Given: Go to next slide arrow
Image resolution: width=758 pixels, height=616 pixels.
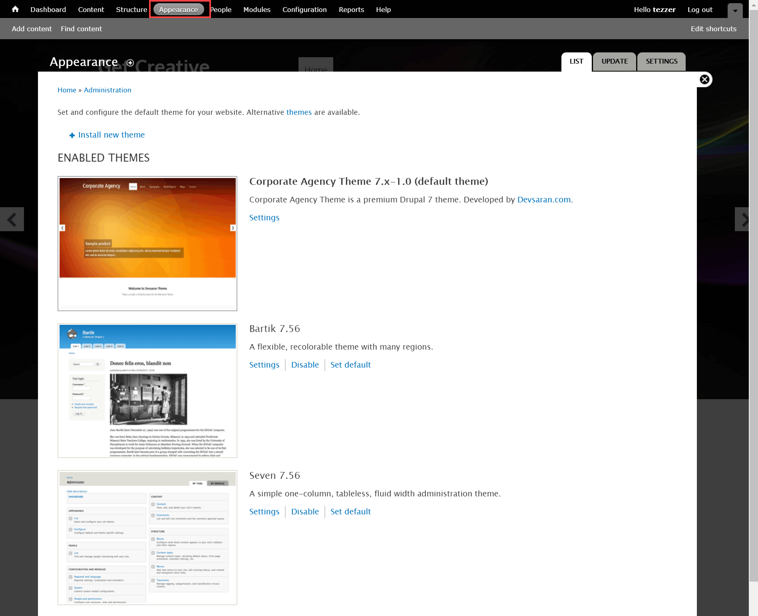Looking at the screenshot, I should click(742, 219).
